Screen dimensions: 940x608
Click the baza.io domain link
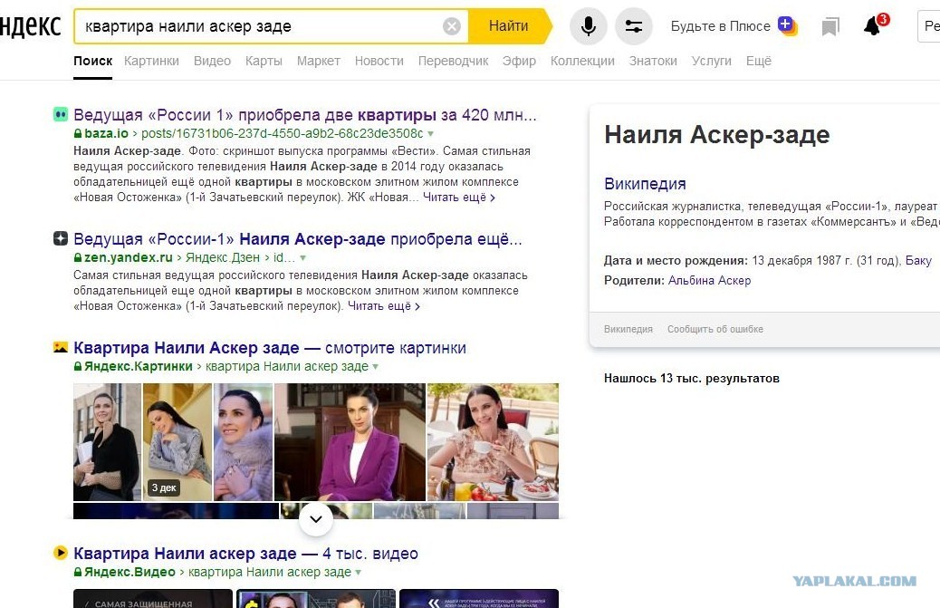106,133
